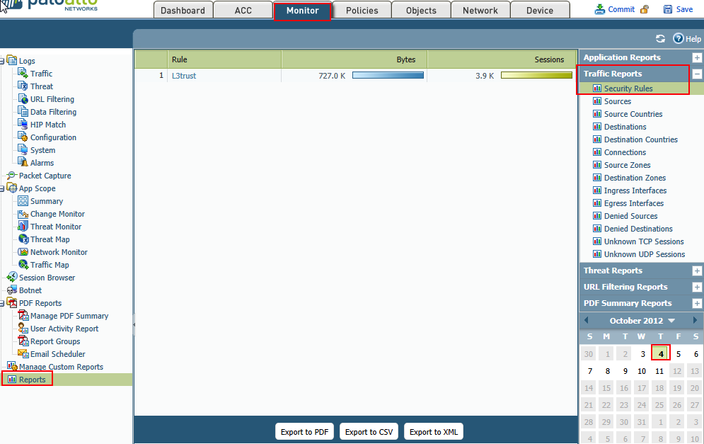This screenshot has width=704, height=444.
Task: Open Manage PDF Summary icon
Action: [x=23, y=316]
